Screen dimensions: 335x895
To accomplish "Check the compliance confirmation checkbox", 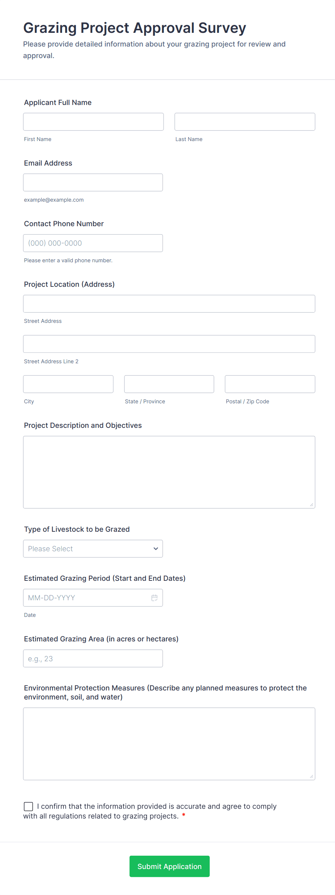I will (x=28, y=806).
